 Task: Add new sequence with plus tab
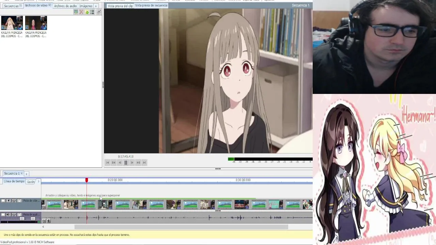point(26,174)
